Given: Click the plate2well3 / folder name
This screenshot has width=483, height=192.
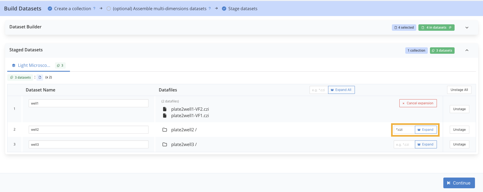Looking at the screenshot, I should [x=184, y=144].
